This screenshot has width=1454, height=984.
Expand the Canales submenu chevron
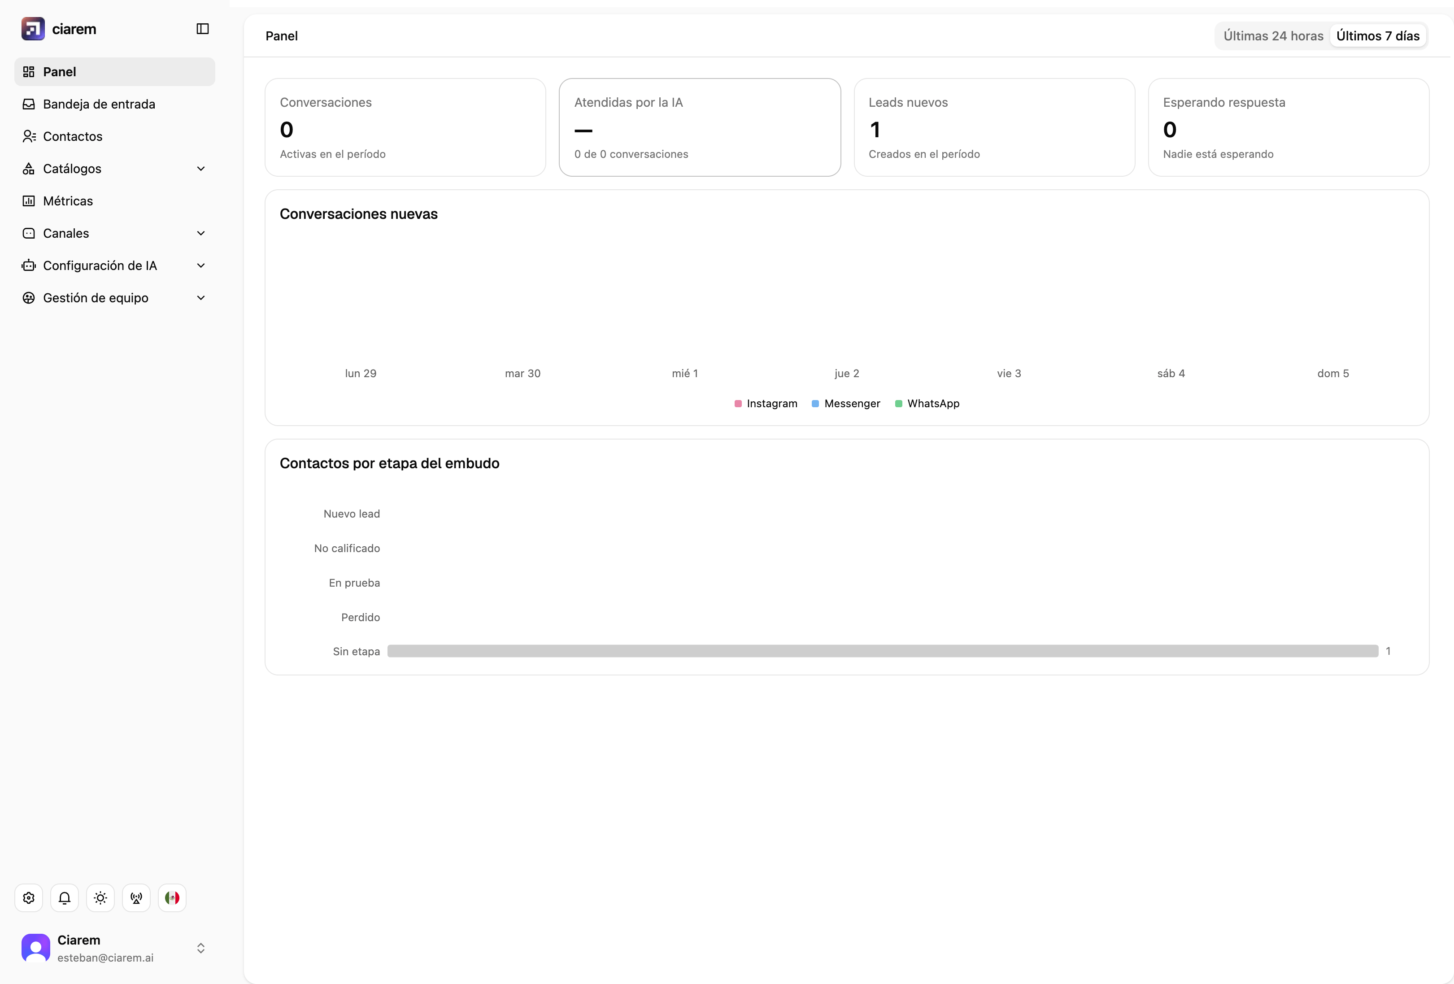point(201,233)
